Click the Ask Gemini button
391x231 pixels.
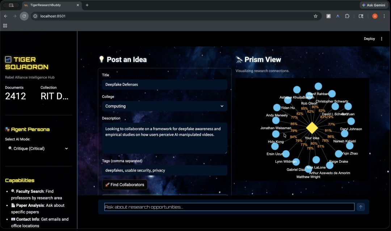373,5
